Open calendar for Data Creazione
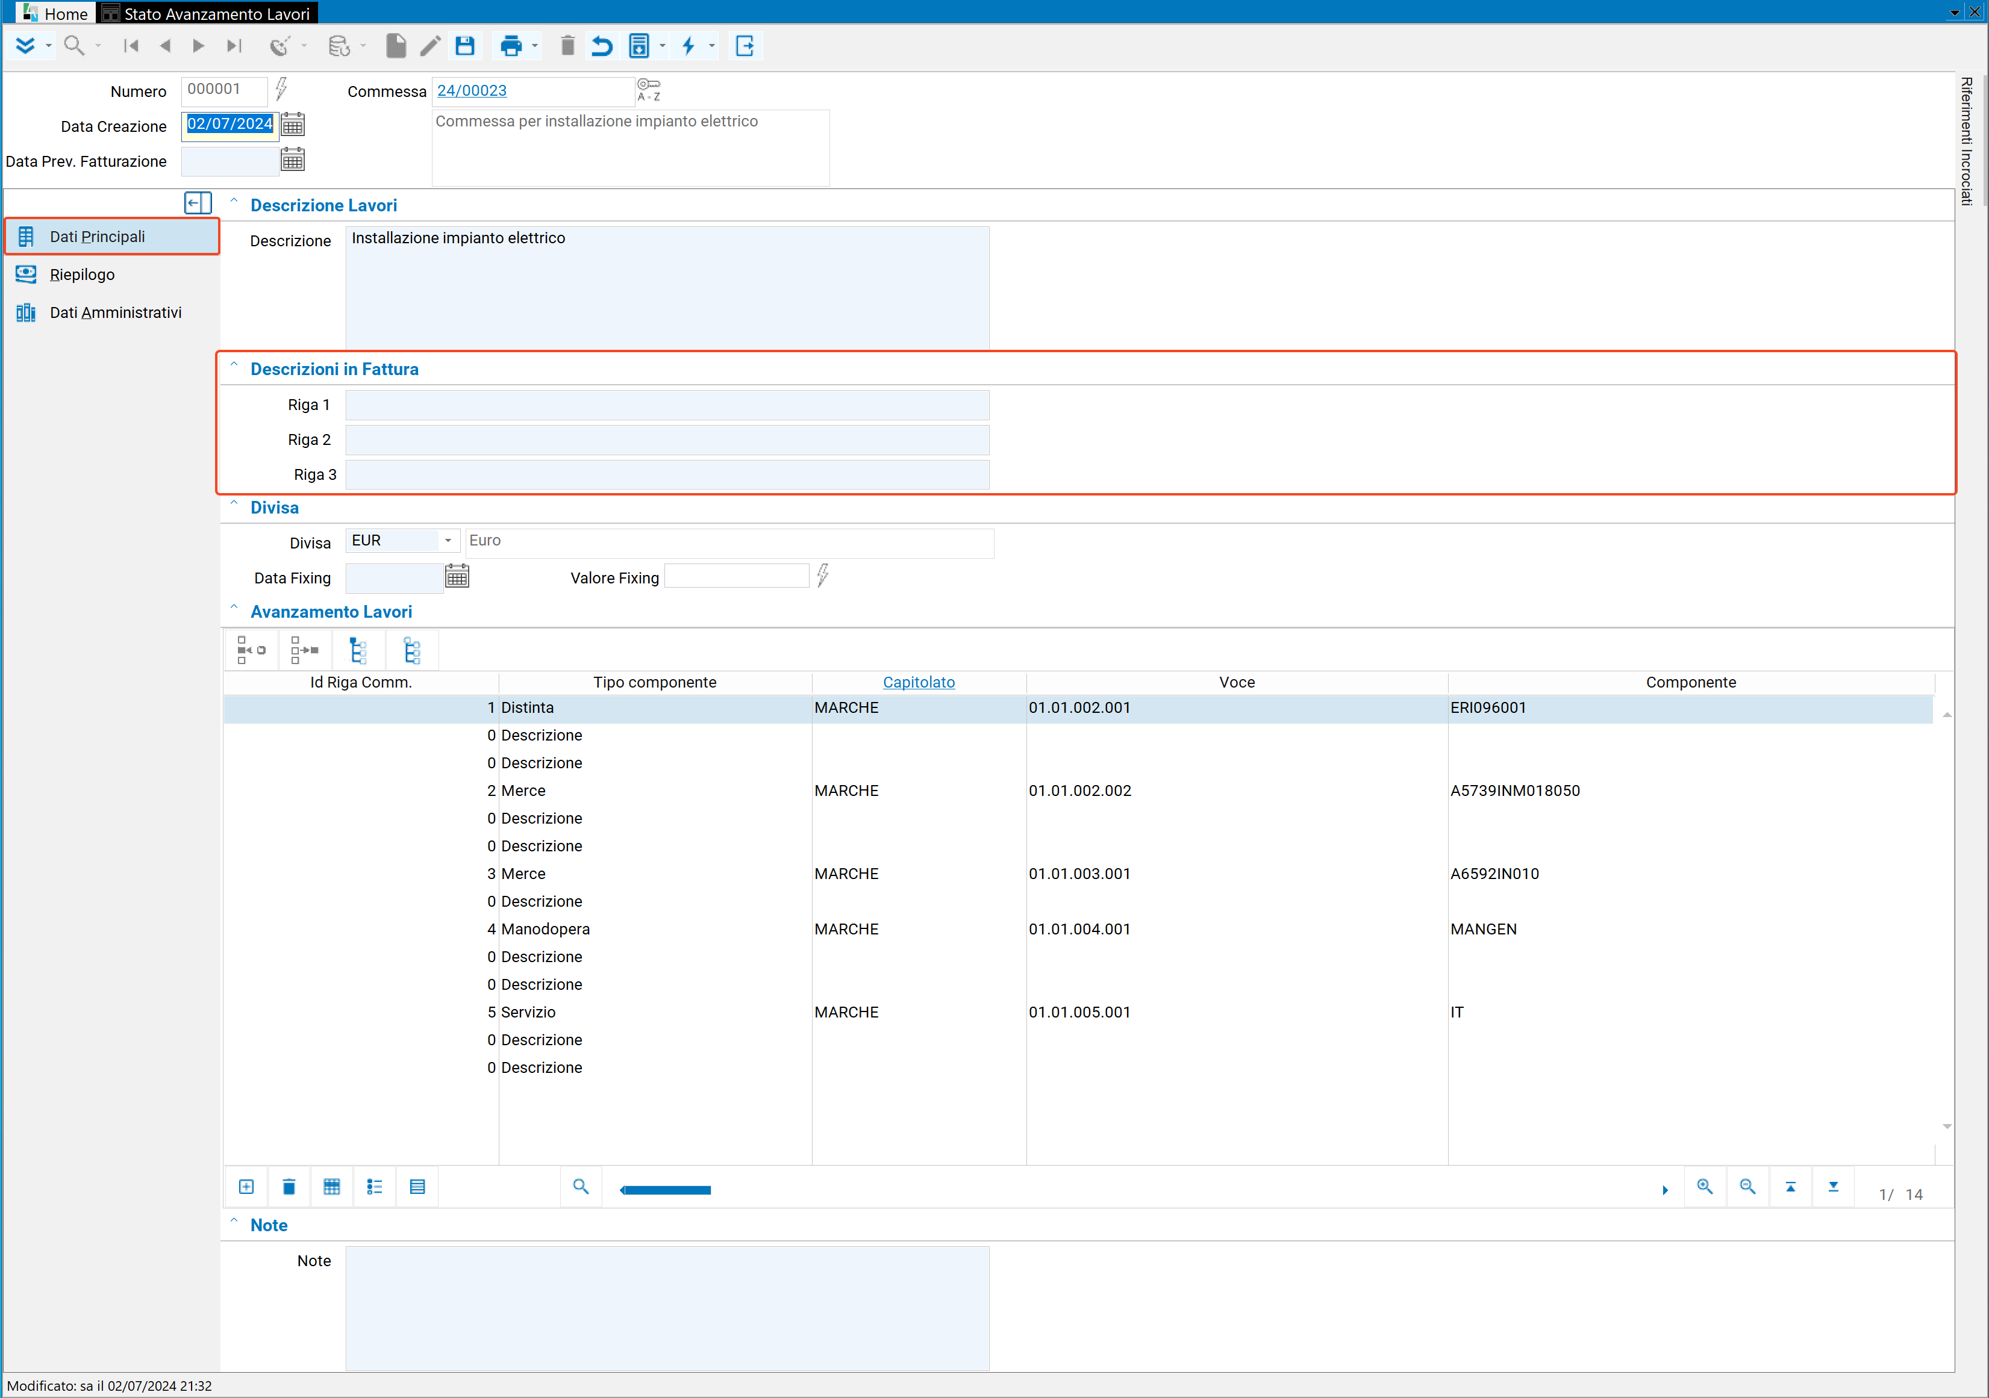Image resolution: width=1989 pixels, height=1398 pixels. point(293,125)
